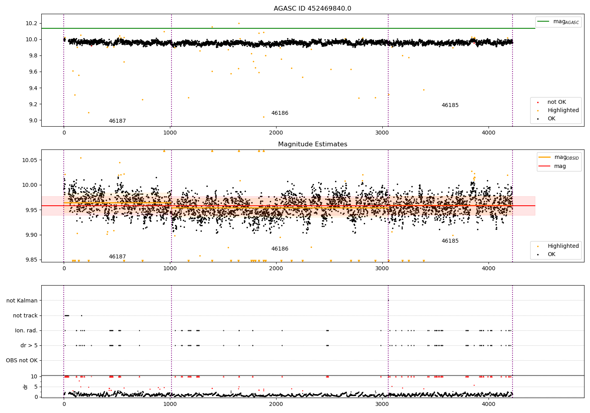Click the 'not OK' red legend marker
This screenshot has width=590, height=413.
538,102
